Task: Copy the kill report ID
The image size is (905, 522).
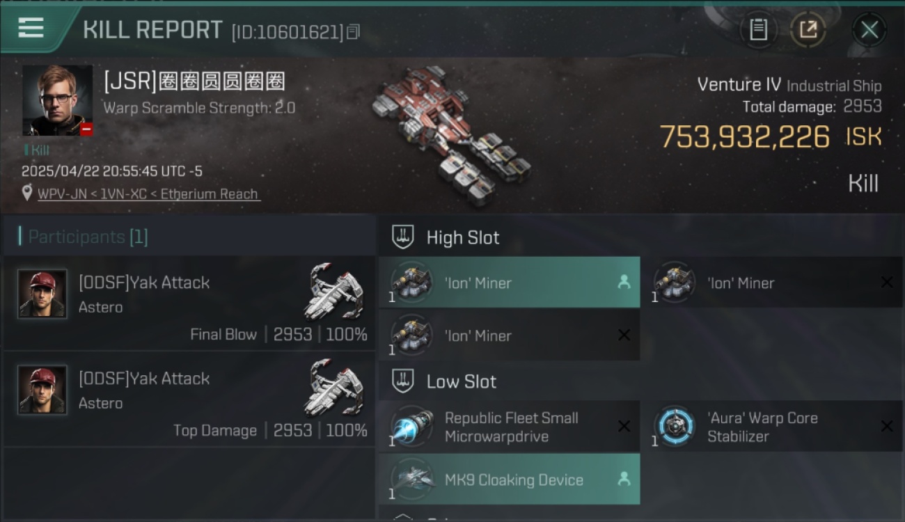Action: coord(353,32)
